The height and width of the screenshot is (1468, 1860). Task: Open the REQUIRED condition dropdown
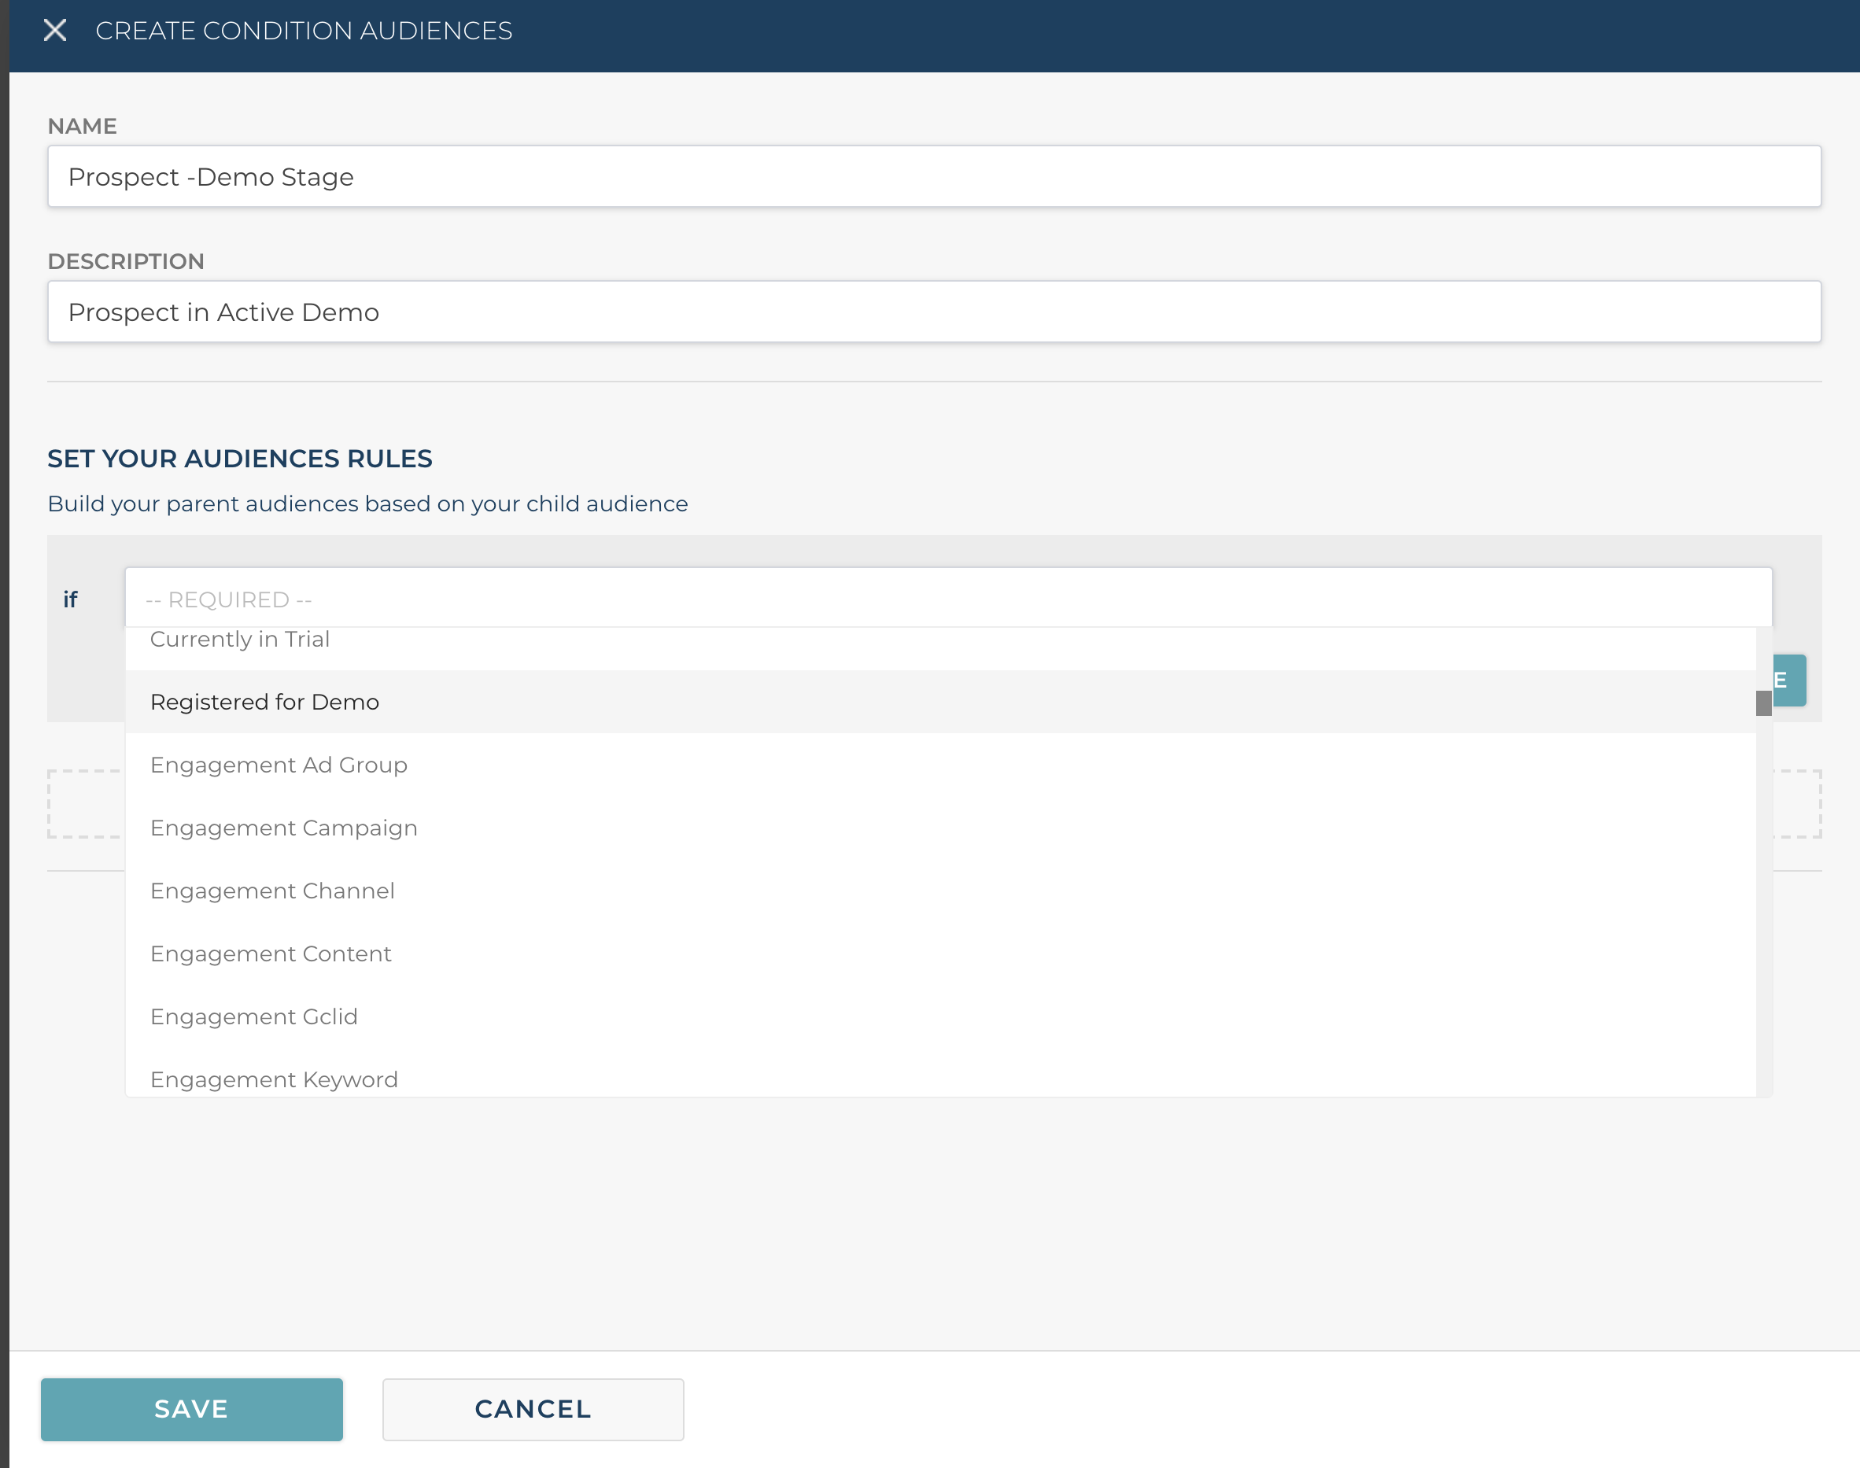point(947,599)
